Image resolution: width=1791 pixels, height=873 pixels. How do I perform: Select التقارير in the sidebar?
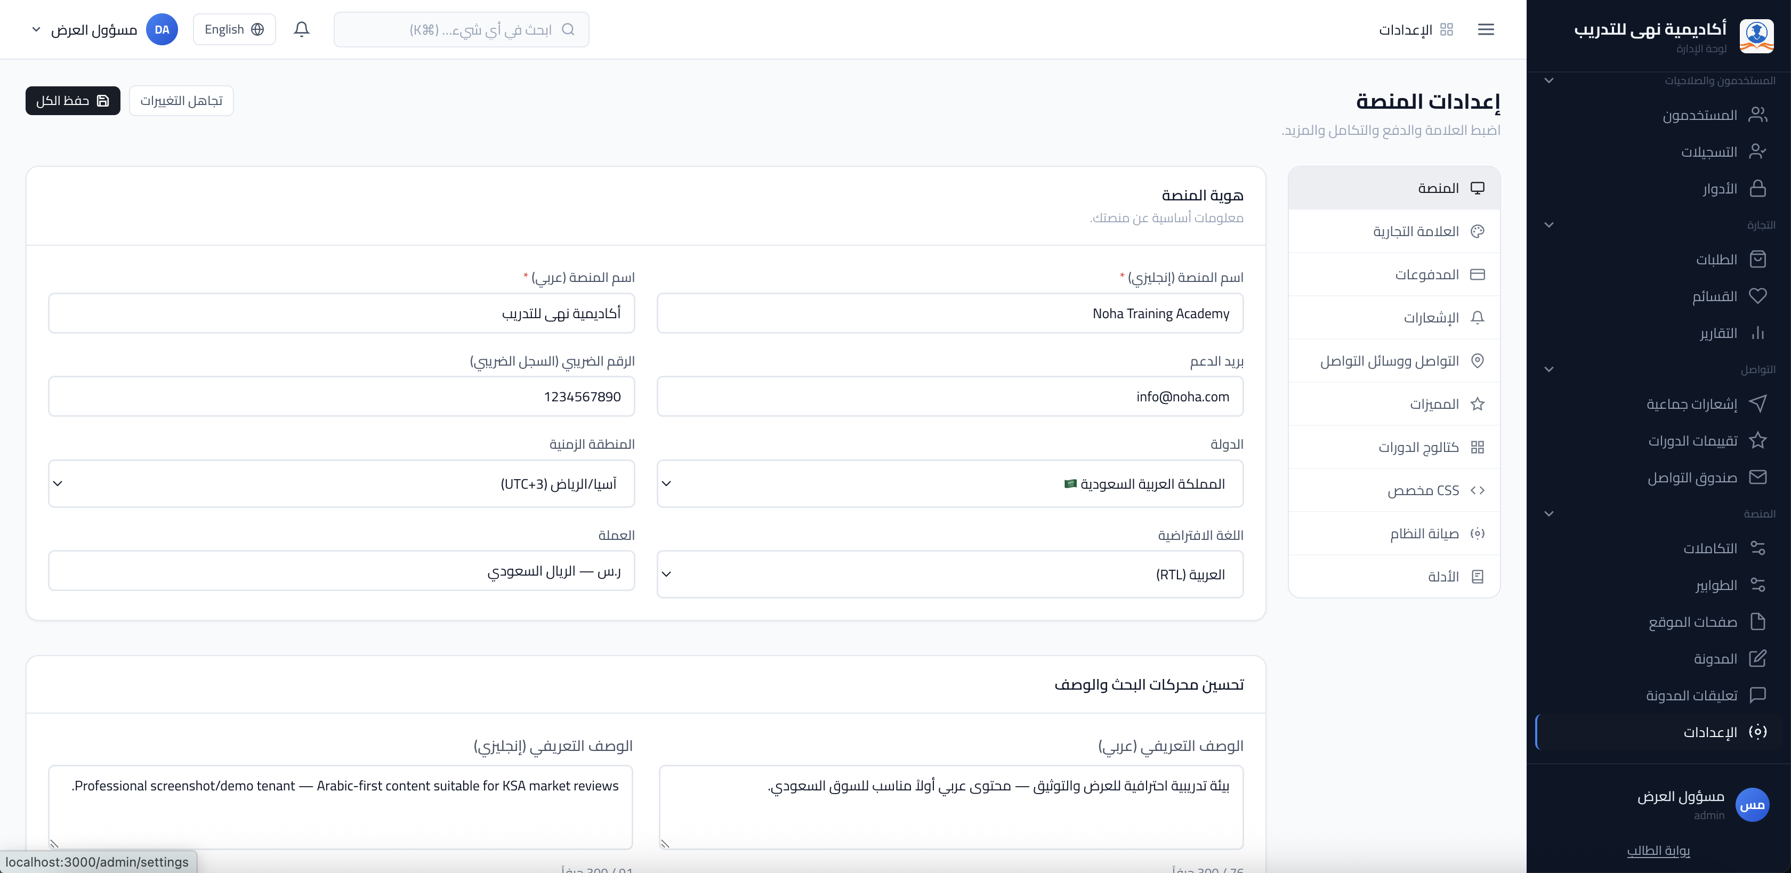[1659, 333]
